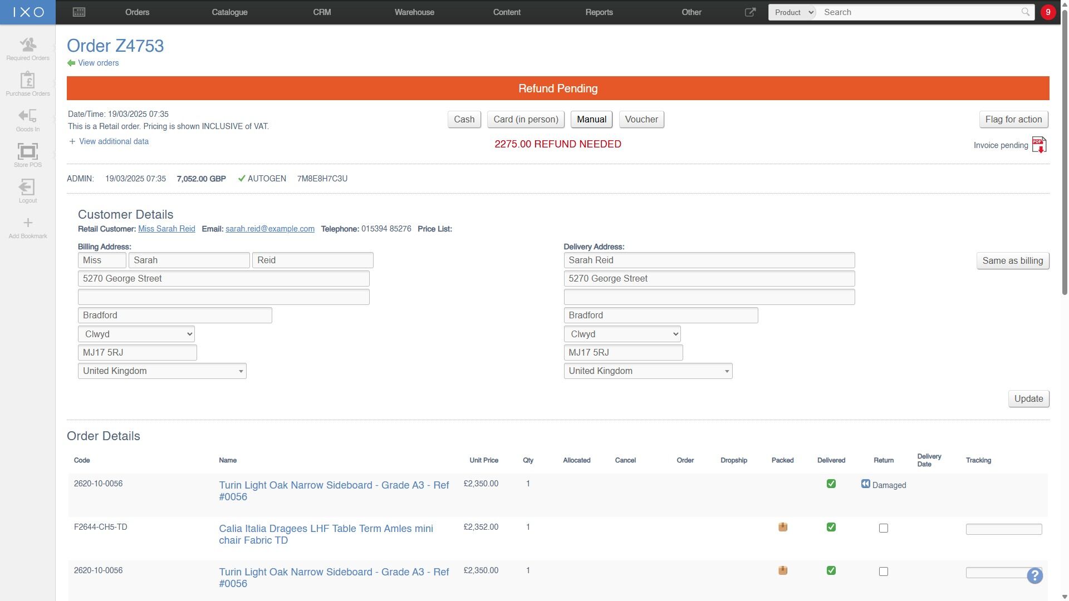Viewport: 1069px width, 601px height.
Task: Click the billing postcode field MJ17 5RJ
Action: pyautogui.click(x=137, y=353)
